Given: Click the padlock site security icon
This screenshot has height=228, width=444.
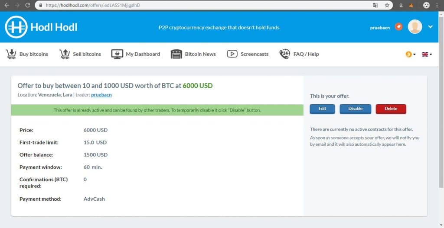Looking at the screenshot, I should click(40, 5).
